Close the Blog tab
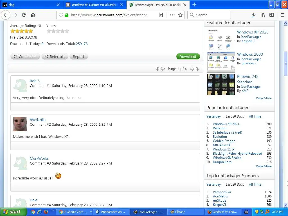 tap(58, 5)
